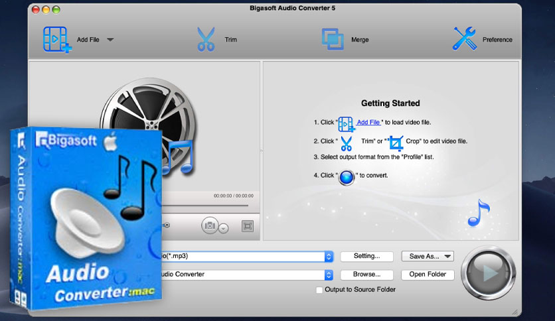Click the Bigasoft Audio Converter box art
The height and width of the screenshot is (321, 555).
[86, 218]
